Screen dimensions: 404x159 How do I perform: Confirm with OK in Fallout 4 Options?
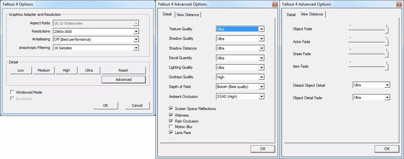click(106, 105)
